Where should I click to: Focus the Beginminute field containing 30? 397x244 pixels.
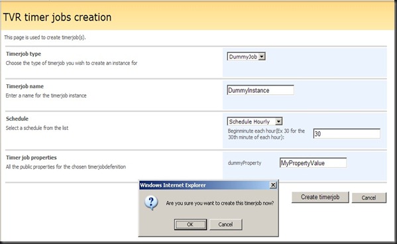pos(347,133)
